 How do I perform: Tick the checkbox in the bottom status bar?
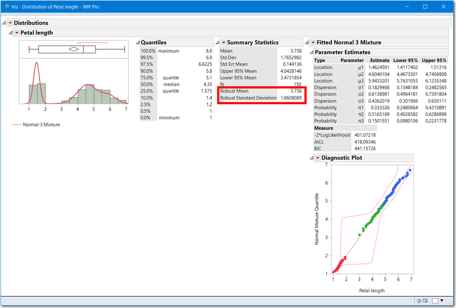tap(435, 301)
